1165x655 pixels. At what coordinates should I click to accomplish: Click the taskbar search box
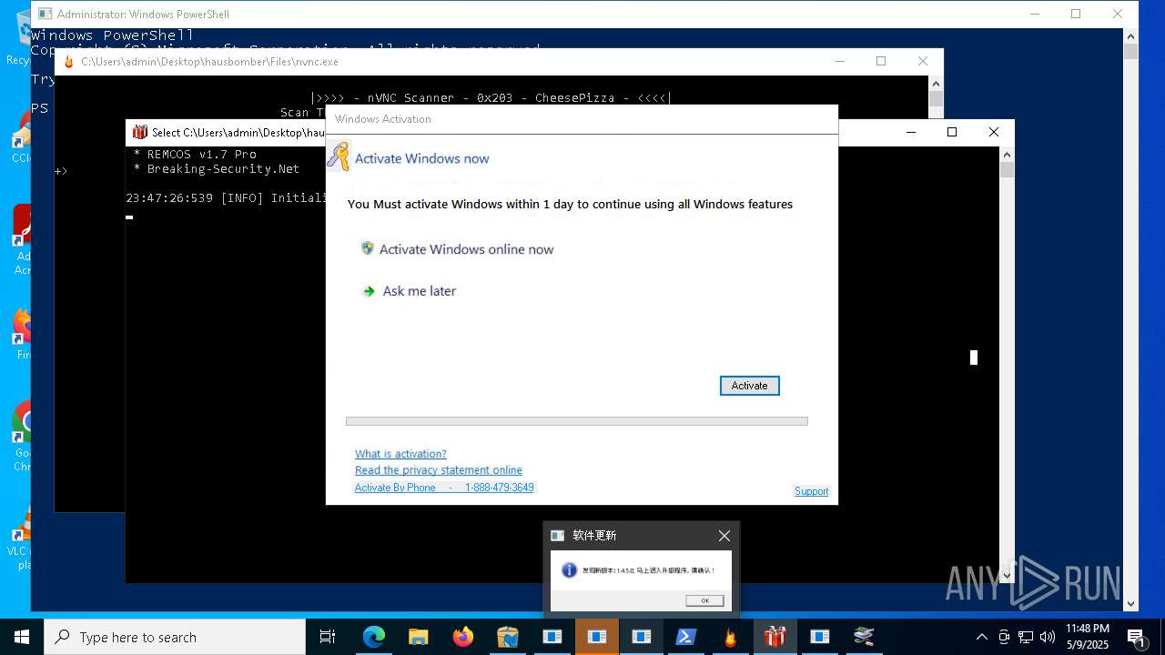point(175,637)
